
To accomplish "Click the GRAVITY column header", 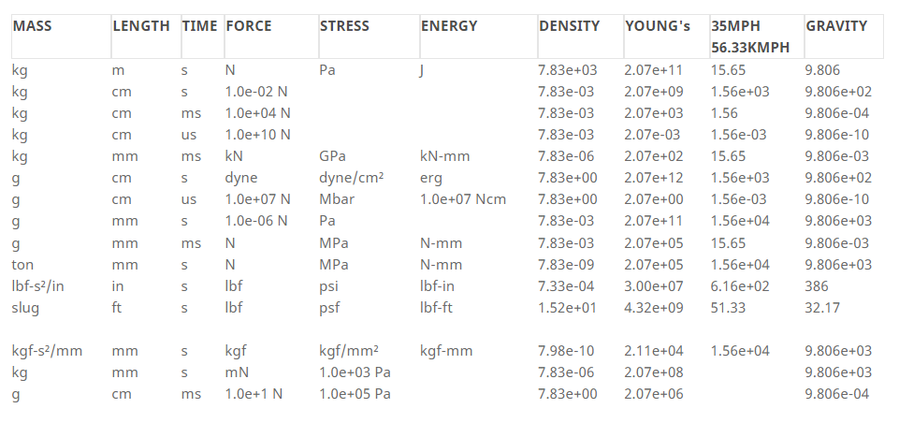I will [x=836, y=26].
